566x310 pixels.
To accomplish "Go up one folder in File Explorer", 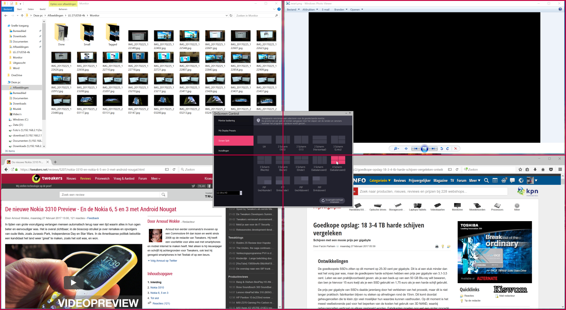I will [22, 15].
